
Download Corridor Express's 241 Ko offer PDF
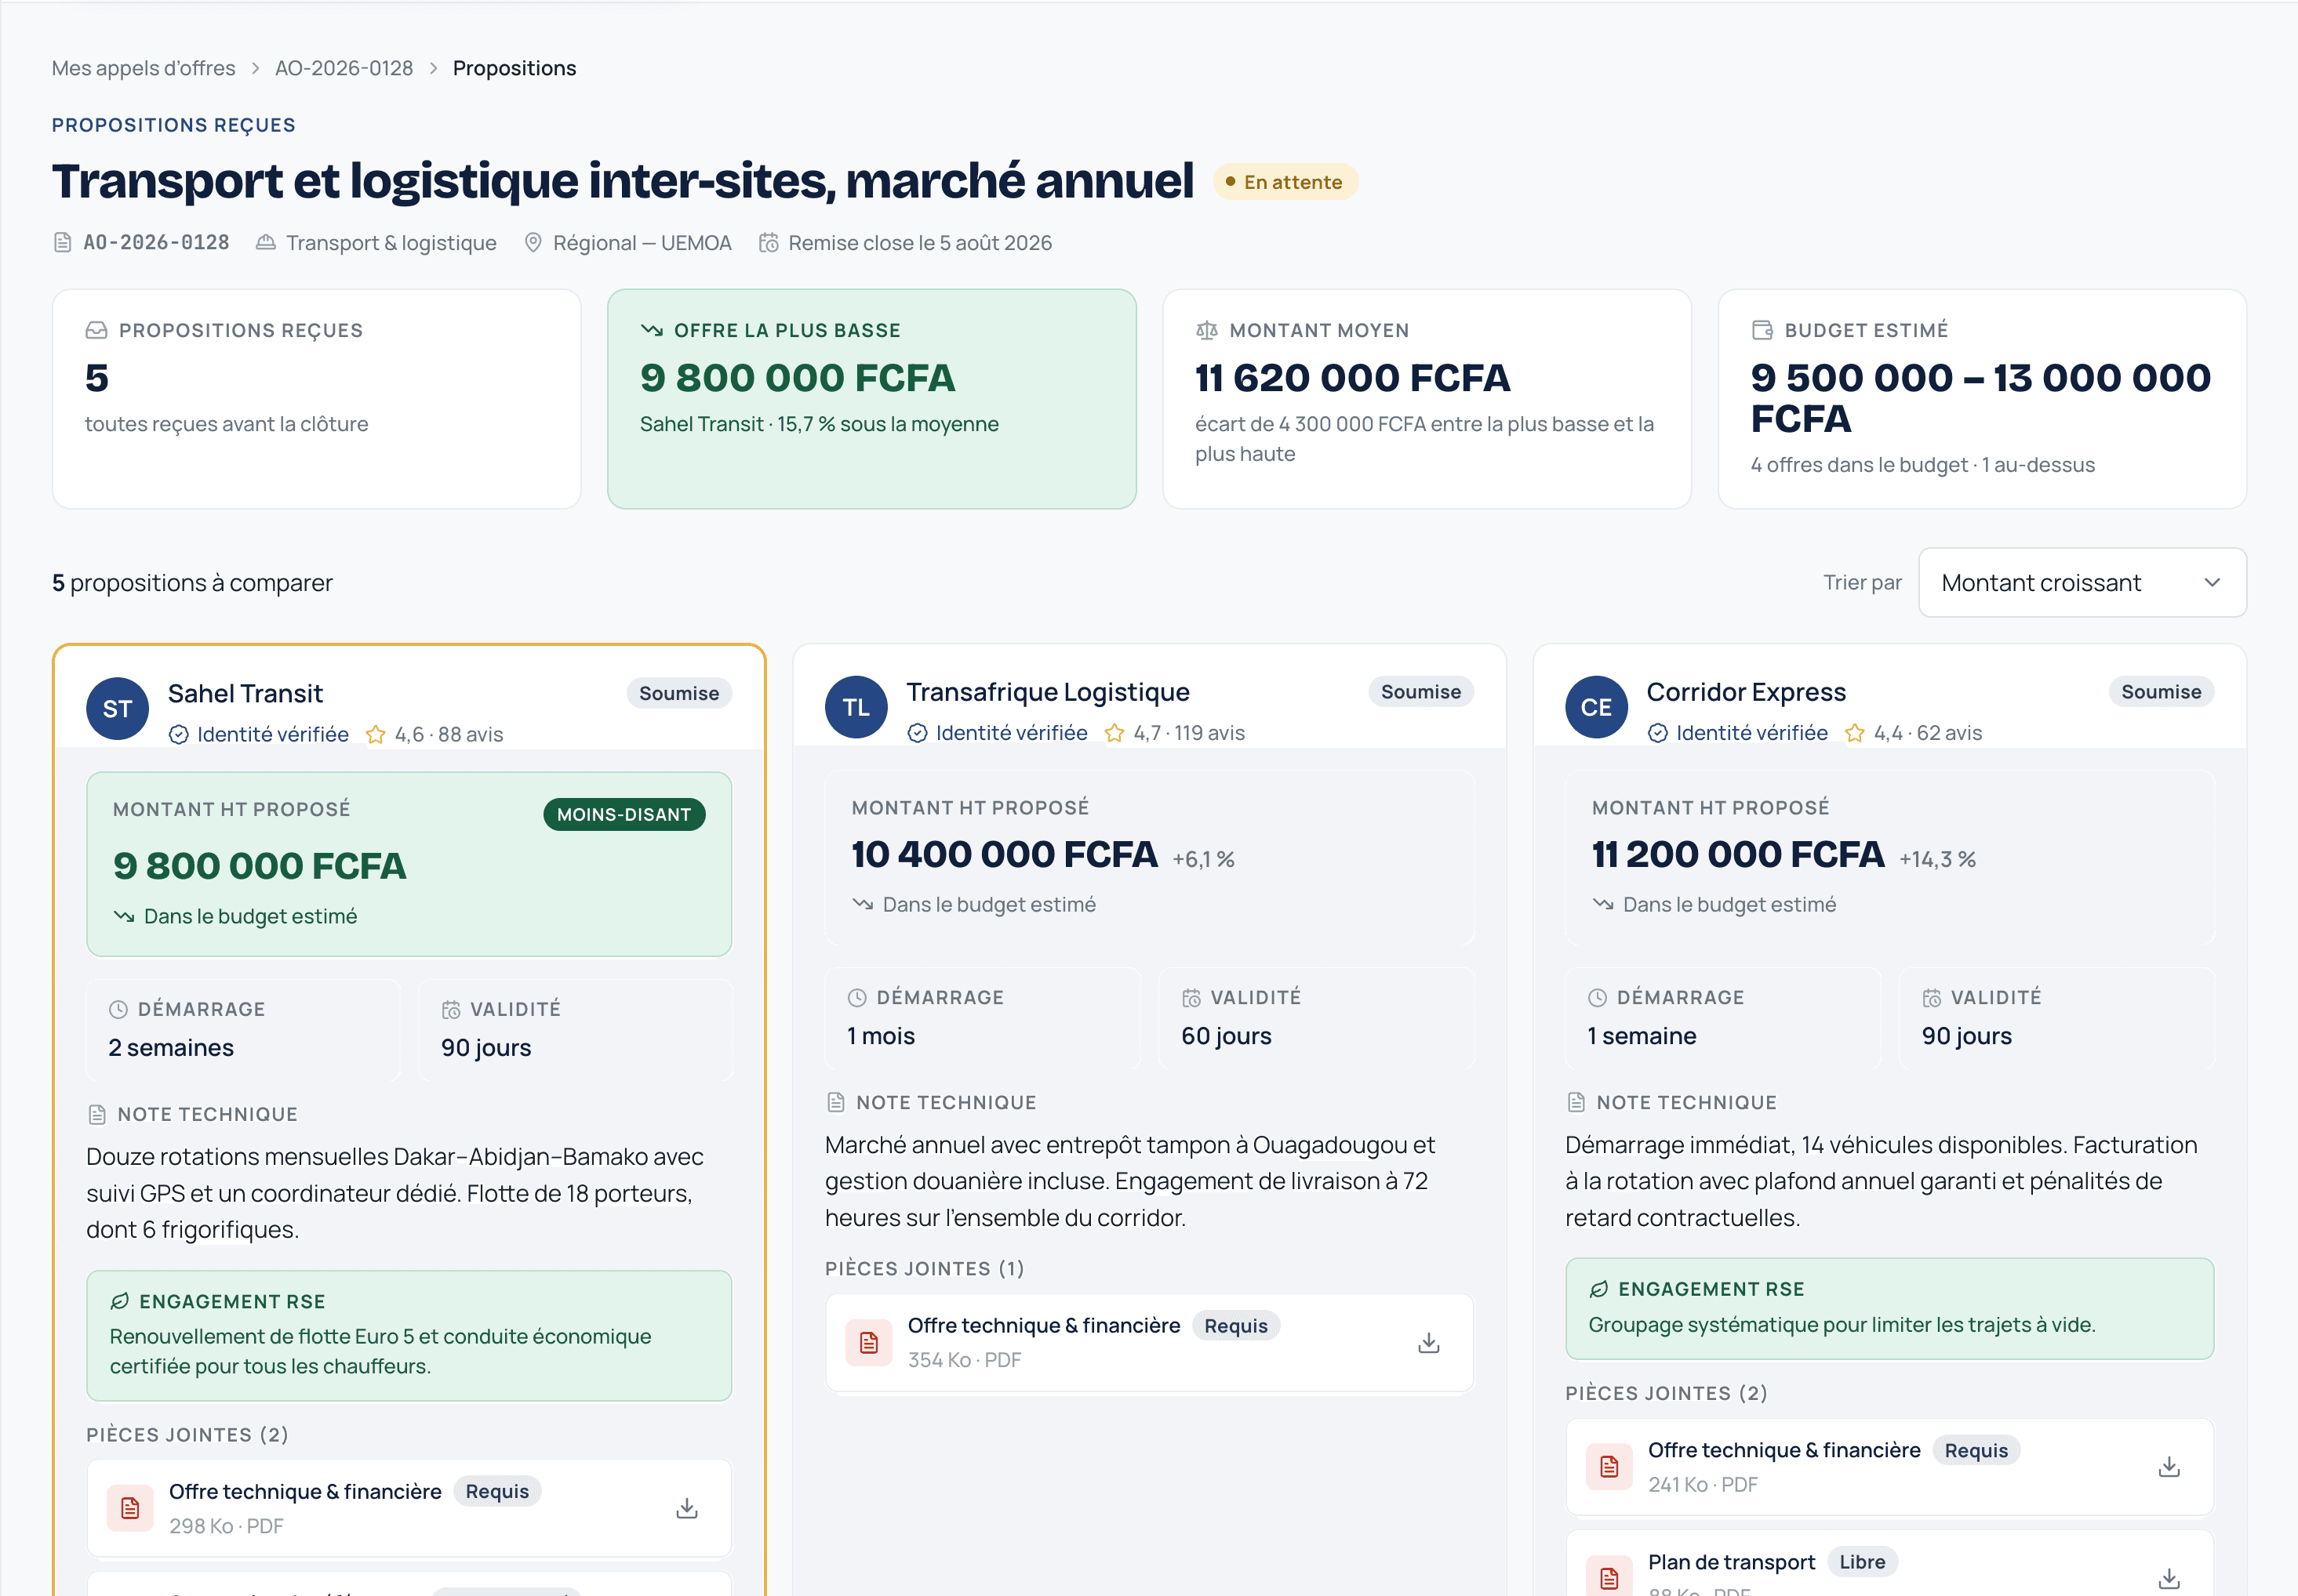coord(2169,1467)
